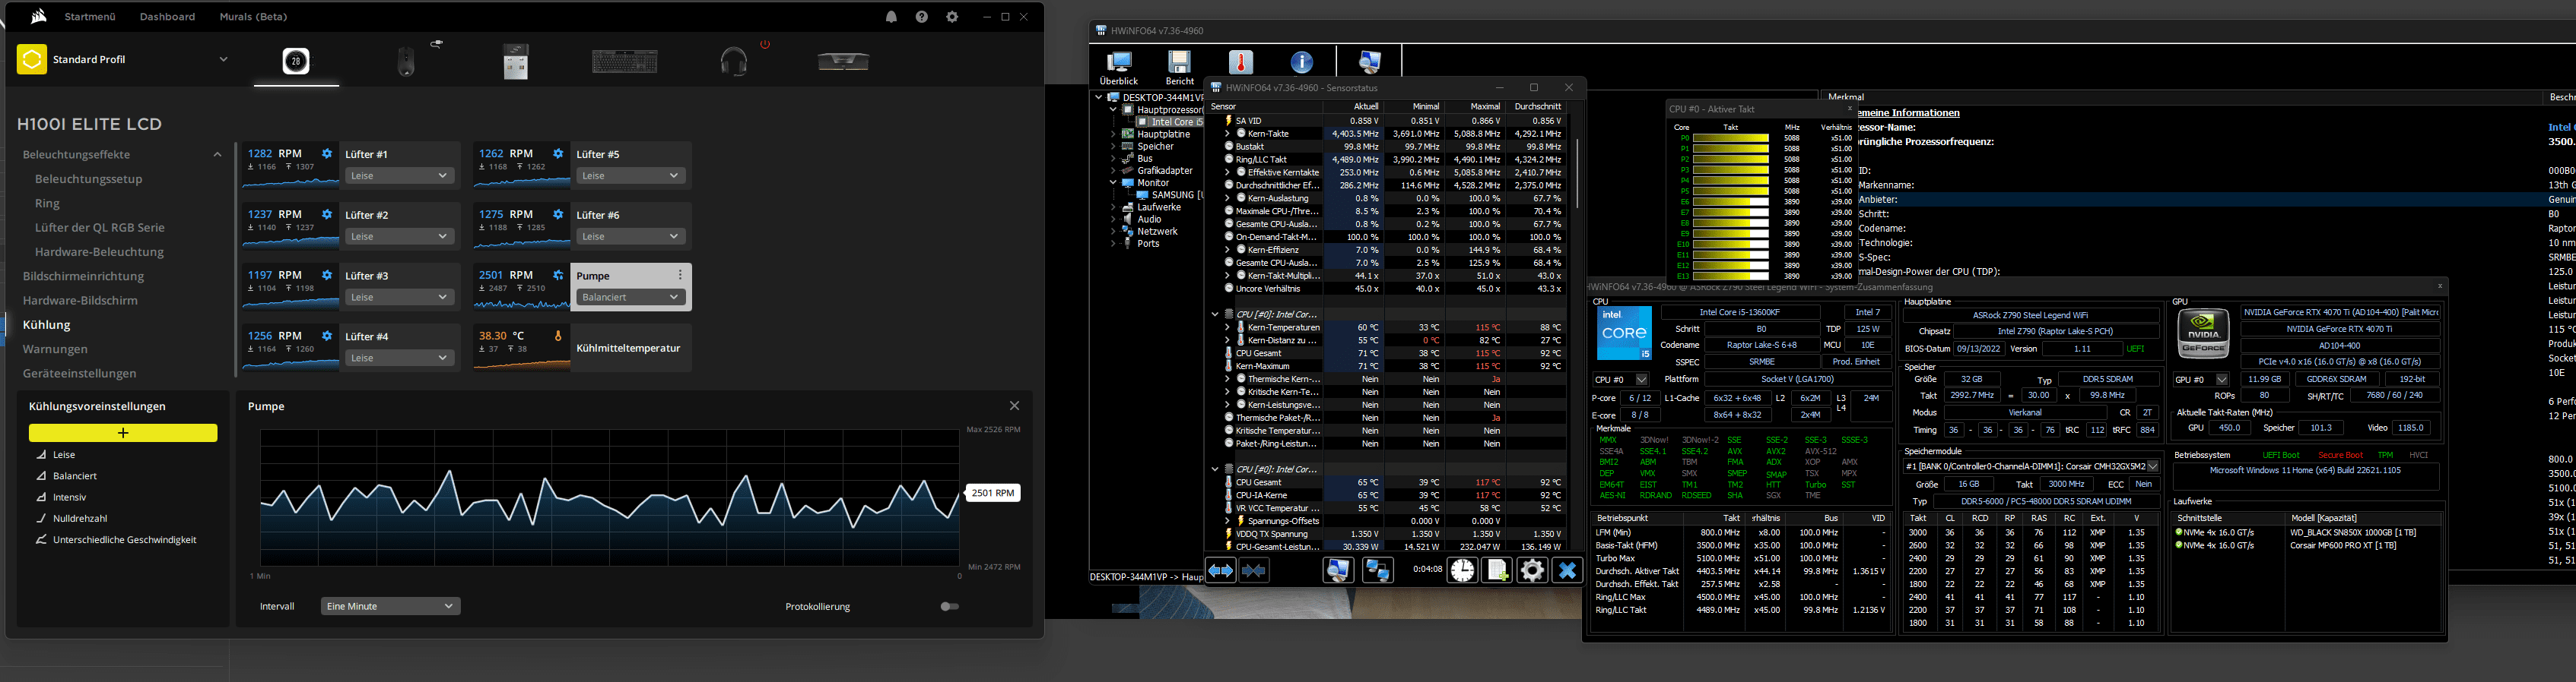Select Grafikadapter in HWiNFO64 tree
Viewport: 2576px width, 682px height.
1164,171
